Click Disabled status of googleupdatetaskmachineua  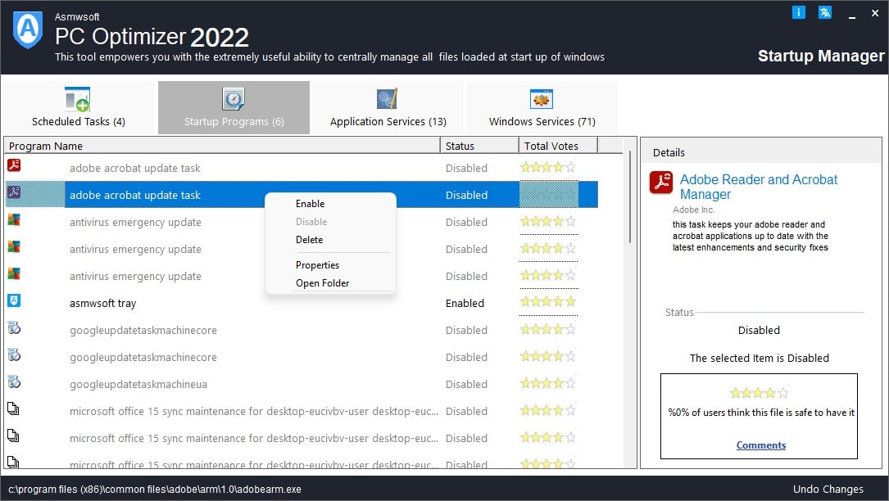coord(466,384)
